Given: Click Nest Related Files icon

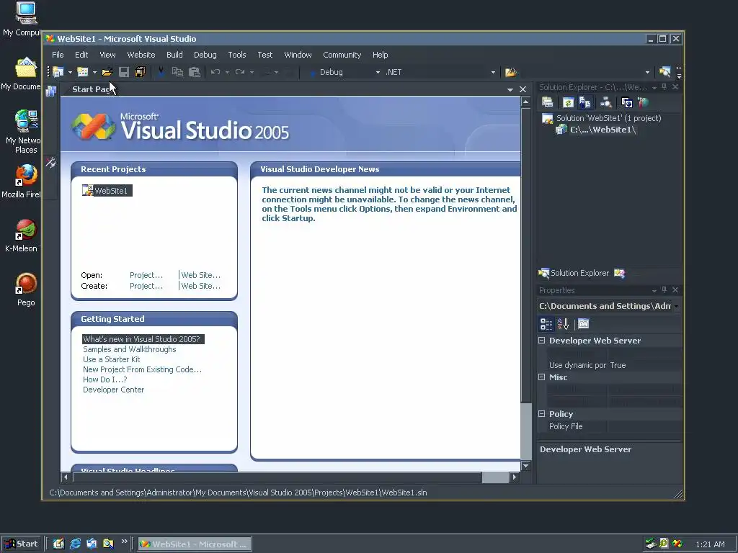Looking at the screenshot, I should (584, 102).
